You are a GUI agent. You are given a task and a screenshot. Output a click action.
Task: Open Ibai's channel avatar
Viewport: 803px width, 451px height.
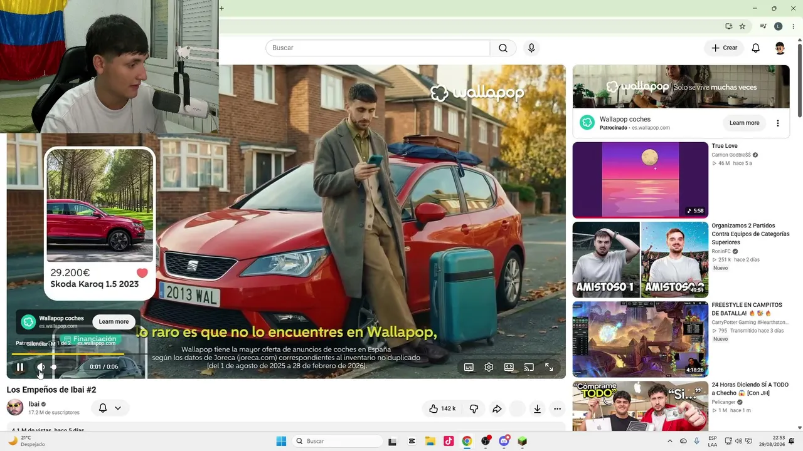click(15, 408)
